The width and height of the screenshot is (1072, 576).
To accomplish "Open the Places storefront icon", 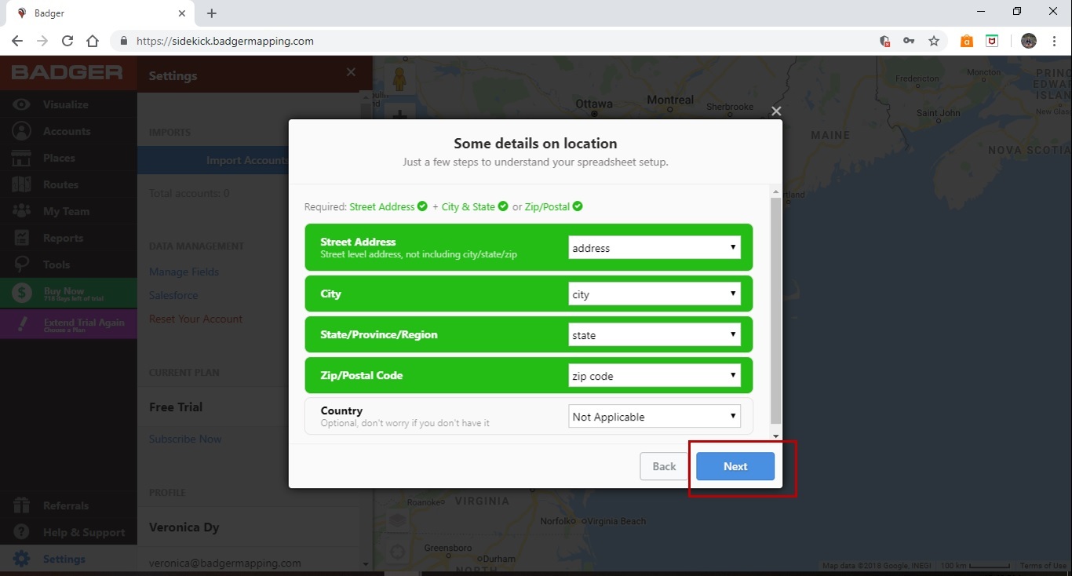I will (x=22, y=158).
